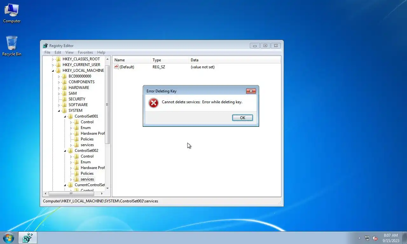Click the HARDWARE folder icon
This screenshot has width=407, height=244.
(x=64, y=88)
